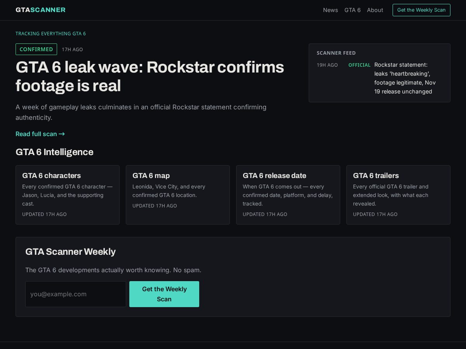Image resolution: width=466 pixels, height=349 pixels.
Task: Click the 17H AGO headline timestamp
Action: click(x=72, y=50)
